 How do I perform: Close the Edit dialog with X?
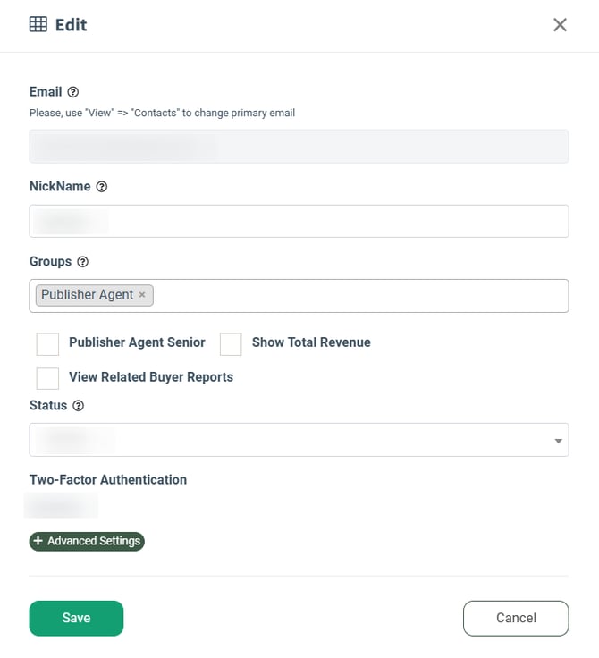click(560, 25)
